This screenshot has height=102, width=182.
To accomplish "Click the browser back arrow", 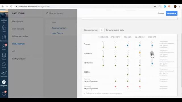I will (x=3, y=7).
